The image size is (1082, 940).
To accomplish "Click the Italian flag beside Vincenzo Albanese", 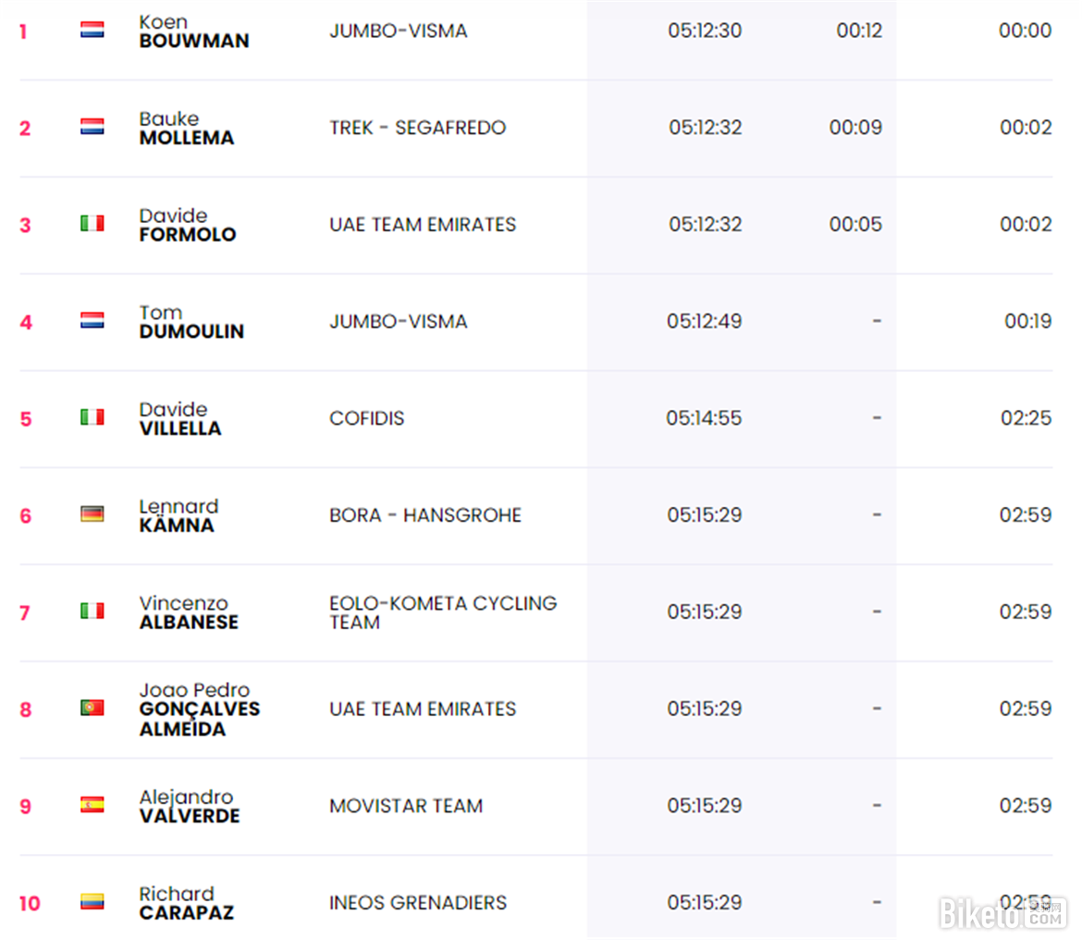I will (x=92, y=611).
